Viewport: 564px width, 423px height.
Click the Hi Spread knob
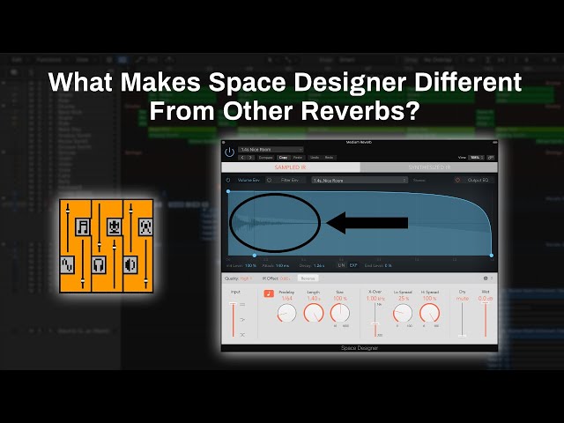click(430, 313)
